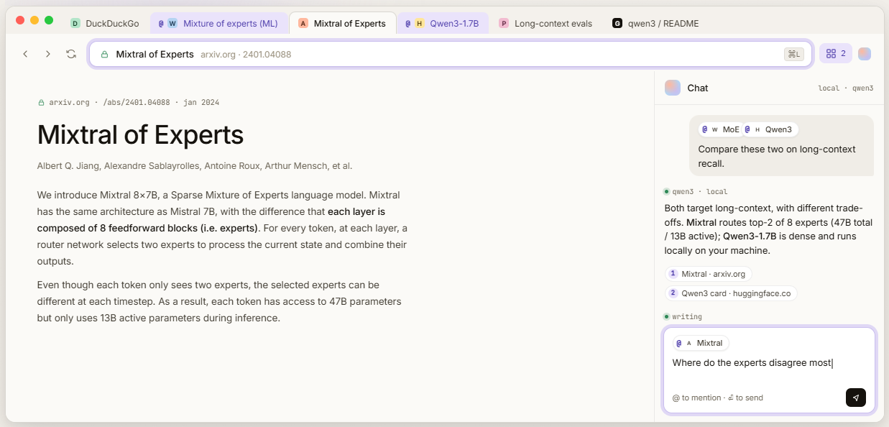The image size is (889, 427).
Task: Click the 'Chat' panel title
Action: coord(698,88)
